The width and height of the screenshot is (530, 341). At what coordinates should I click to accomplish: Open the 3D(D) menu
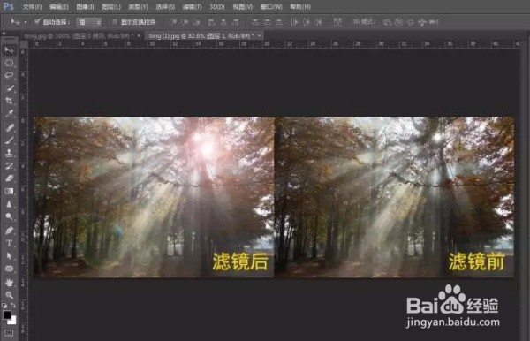(217, 6)
